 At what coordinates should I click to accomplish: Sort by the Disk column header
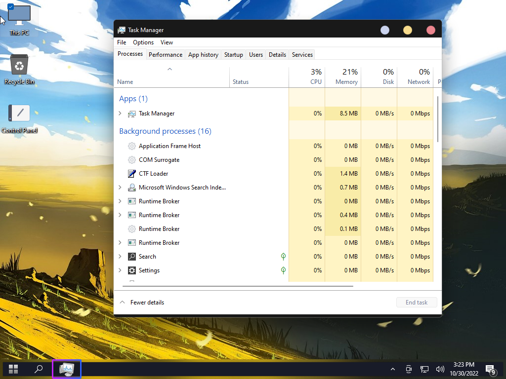click(379, 76)
